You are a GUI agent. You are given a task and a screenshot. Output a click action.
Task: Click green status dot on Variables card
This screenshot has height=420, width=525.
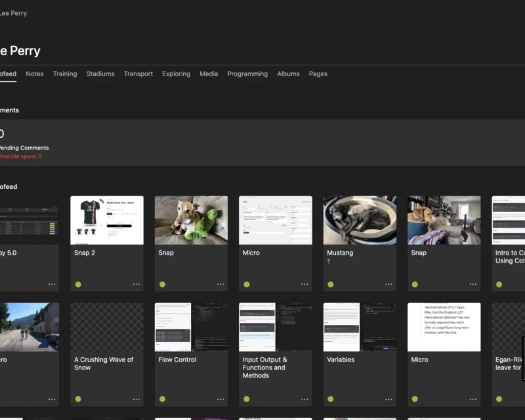pyautogui.click(x=331, y=399)
